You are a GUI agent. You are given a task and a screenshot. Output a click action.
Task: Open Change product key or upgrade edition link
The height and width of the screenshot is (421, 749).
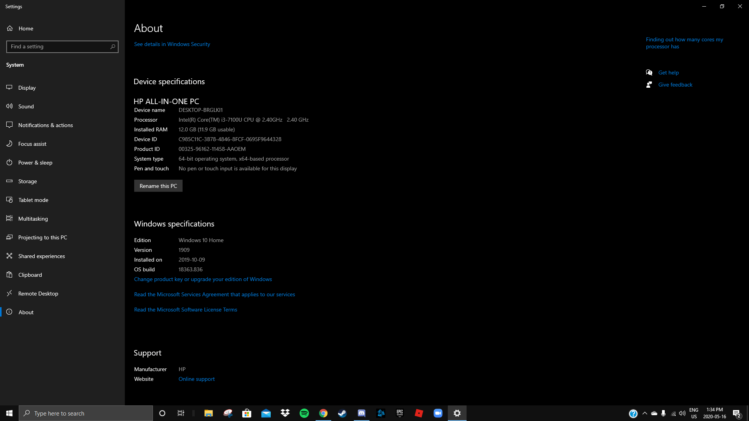[203, 279]
